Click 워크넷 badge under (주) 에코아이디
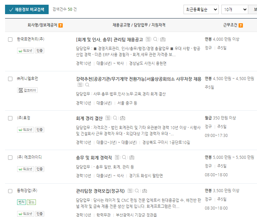257x217 pixels. (x=25, y=169)
